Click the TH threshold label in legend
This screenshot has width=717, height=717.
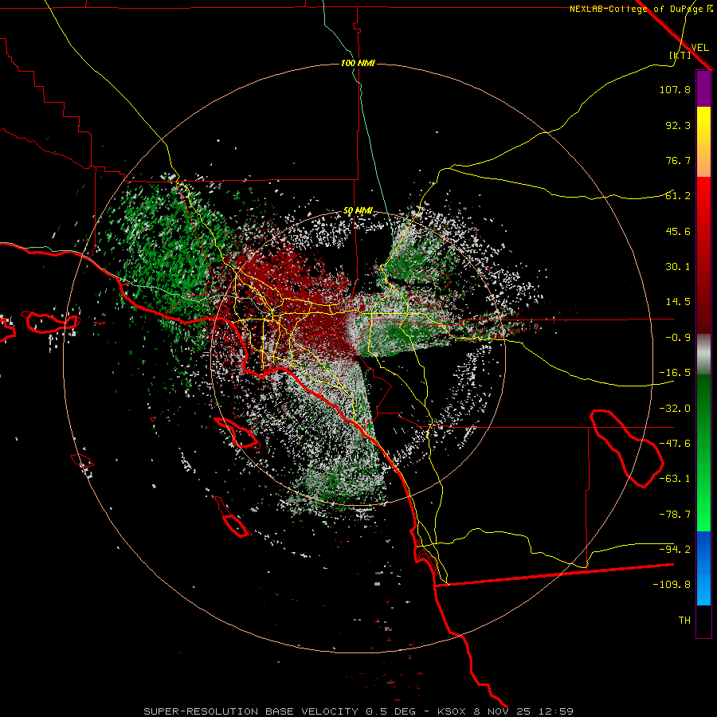pyautogui.click(x=684, y=621)
